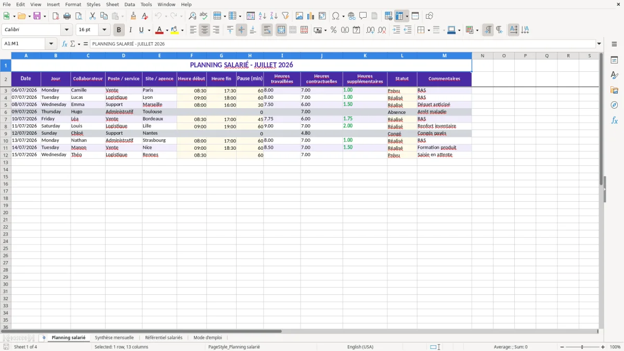This screenshot has height=351, width=624.
Task: Click the Copy icon
Action: [104, 16]
